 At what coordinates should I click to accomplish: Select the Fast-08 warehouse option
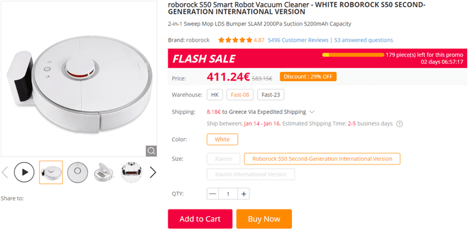pyautogui.click(x=240, y=95)
